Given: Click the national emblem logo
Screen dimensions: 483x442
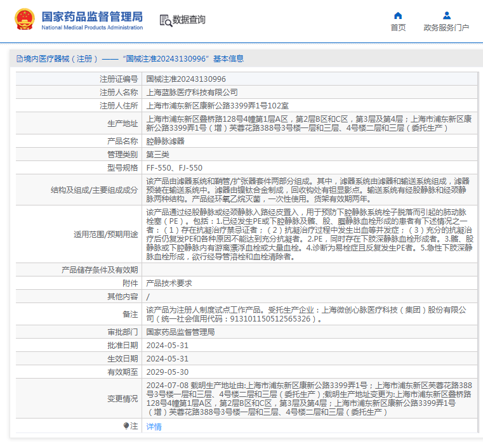Looking at the screenshot, I should click(x=25, y=19).
